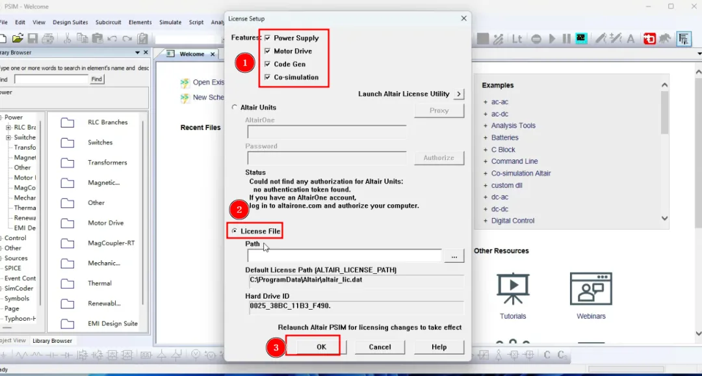Click the Transformers folder icon
The width and height of the screenshot is (702, 376).
pos(68,163)
